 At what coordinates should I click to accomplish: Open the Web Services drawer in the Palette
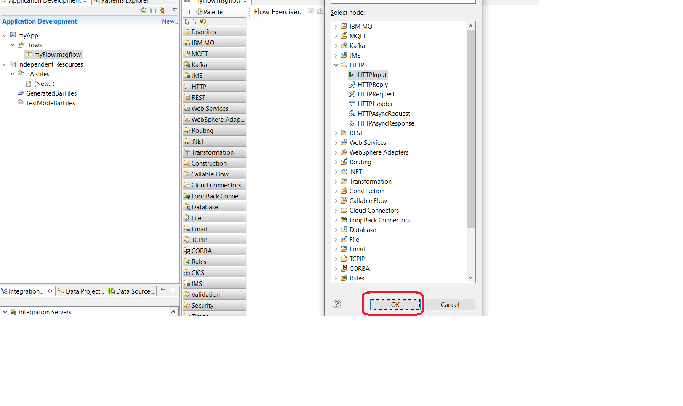point(215,108)
